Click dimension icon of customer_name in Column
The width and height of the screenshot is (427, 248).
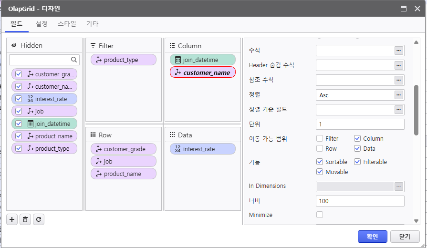pos(178,72)
